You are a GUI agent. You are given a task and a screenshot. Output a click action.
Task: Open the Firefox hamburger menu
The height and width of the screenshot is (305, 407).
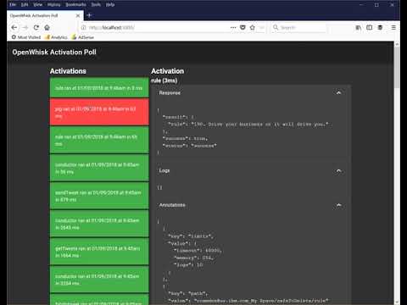pos(393,27)
